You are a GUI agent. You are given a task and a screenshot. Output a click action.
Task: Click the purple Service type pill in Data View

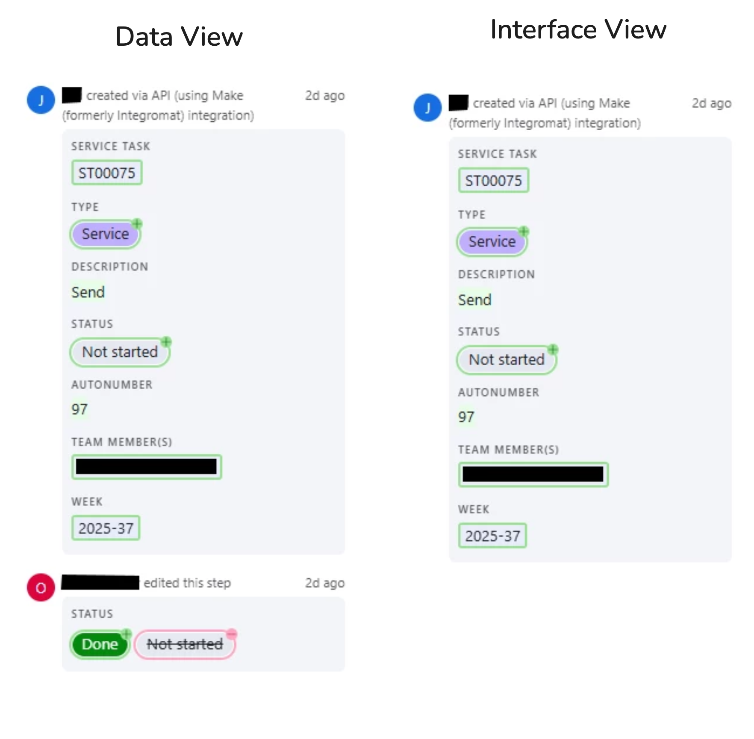(x=105, y=234)
